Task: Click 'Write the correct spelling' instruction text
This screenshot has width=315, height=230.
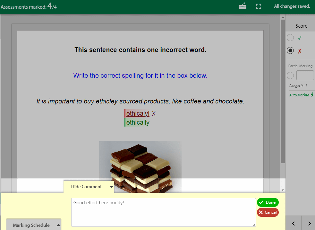Action: (140, 75)
